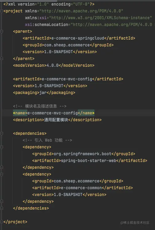
Task: Click e-commerce-springcloud artifactId value
Action: [x=78, y=38]
